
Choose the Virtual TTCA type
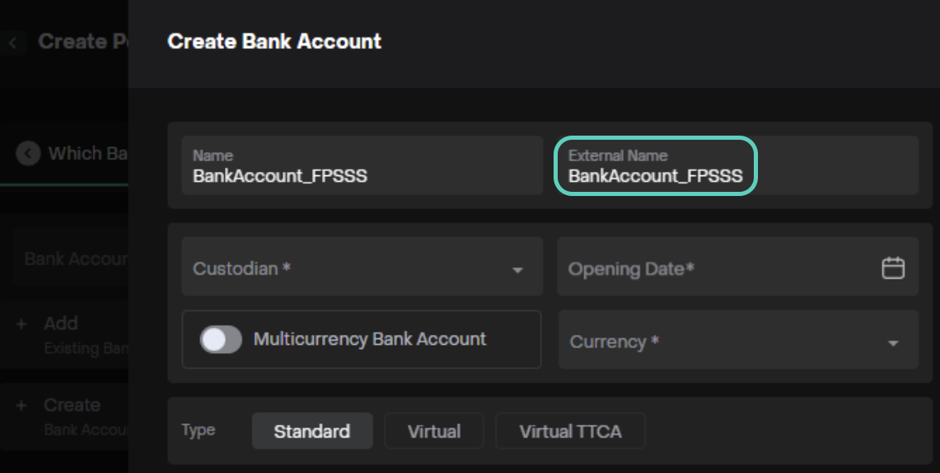[x=570, y=432]
